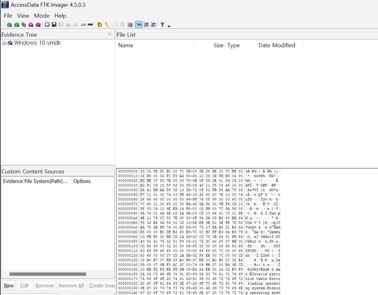The width and height of the screenshot is (378, 295).
Task: Open the Help menu
Action: (x=60, y=16)
